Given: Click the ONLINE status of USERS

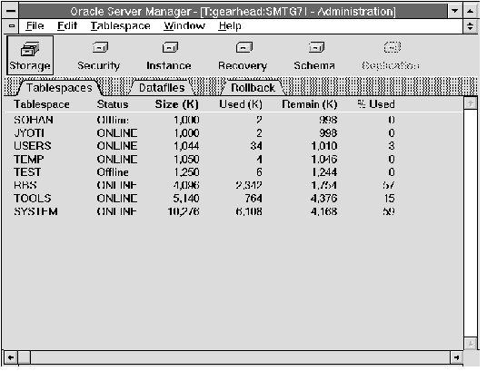Looking at the screenshot, I should tap(117, 146).
